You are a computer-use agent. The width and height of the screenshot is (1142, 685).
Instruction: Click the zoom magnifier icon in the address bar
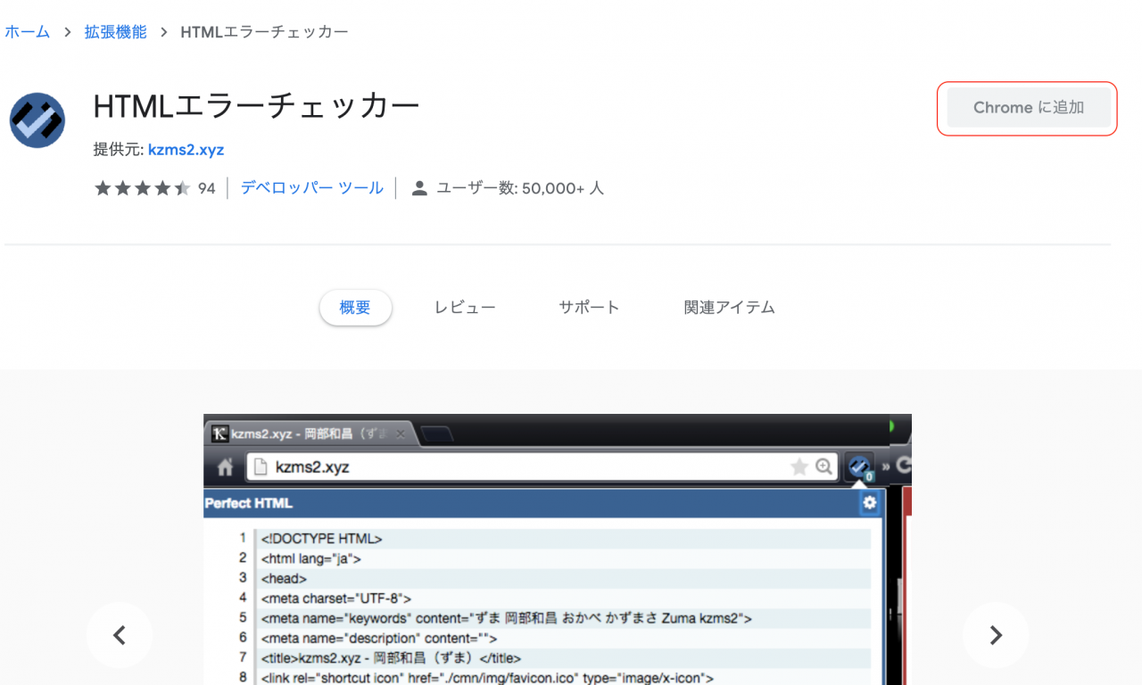823,466
